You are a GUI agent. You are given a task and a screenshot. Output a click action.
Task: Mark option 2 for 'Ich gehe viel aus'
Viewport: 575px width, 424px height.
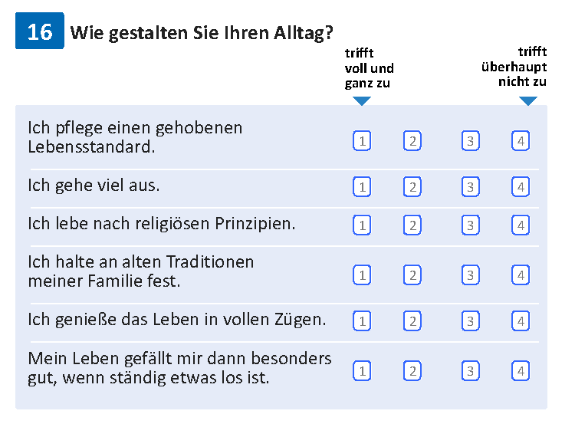coord(412,186)
